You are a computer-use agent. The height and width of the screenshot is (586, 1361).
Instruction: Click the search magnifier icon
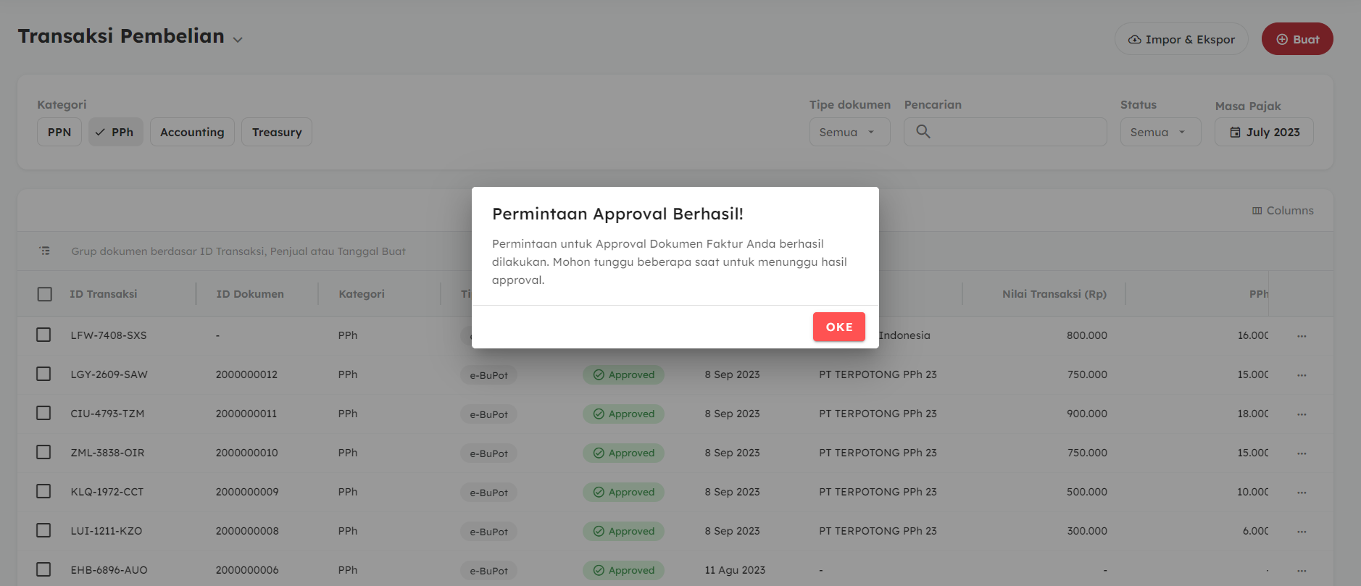pos(923,131)
